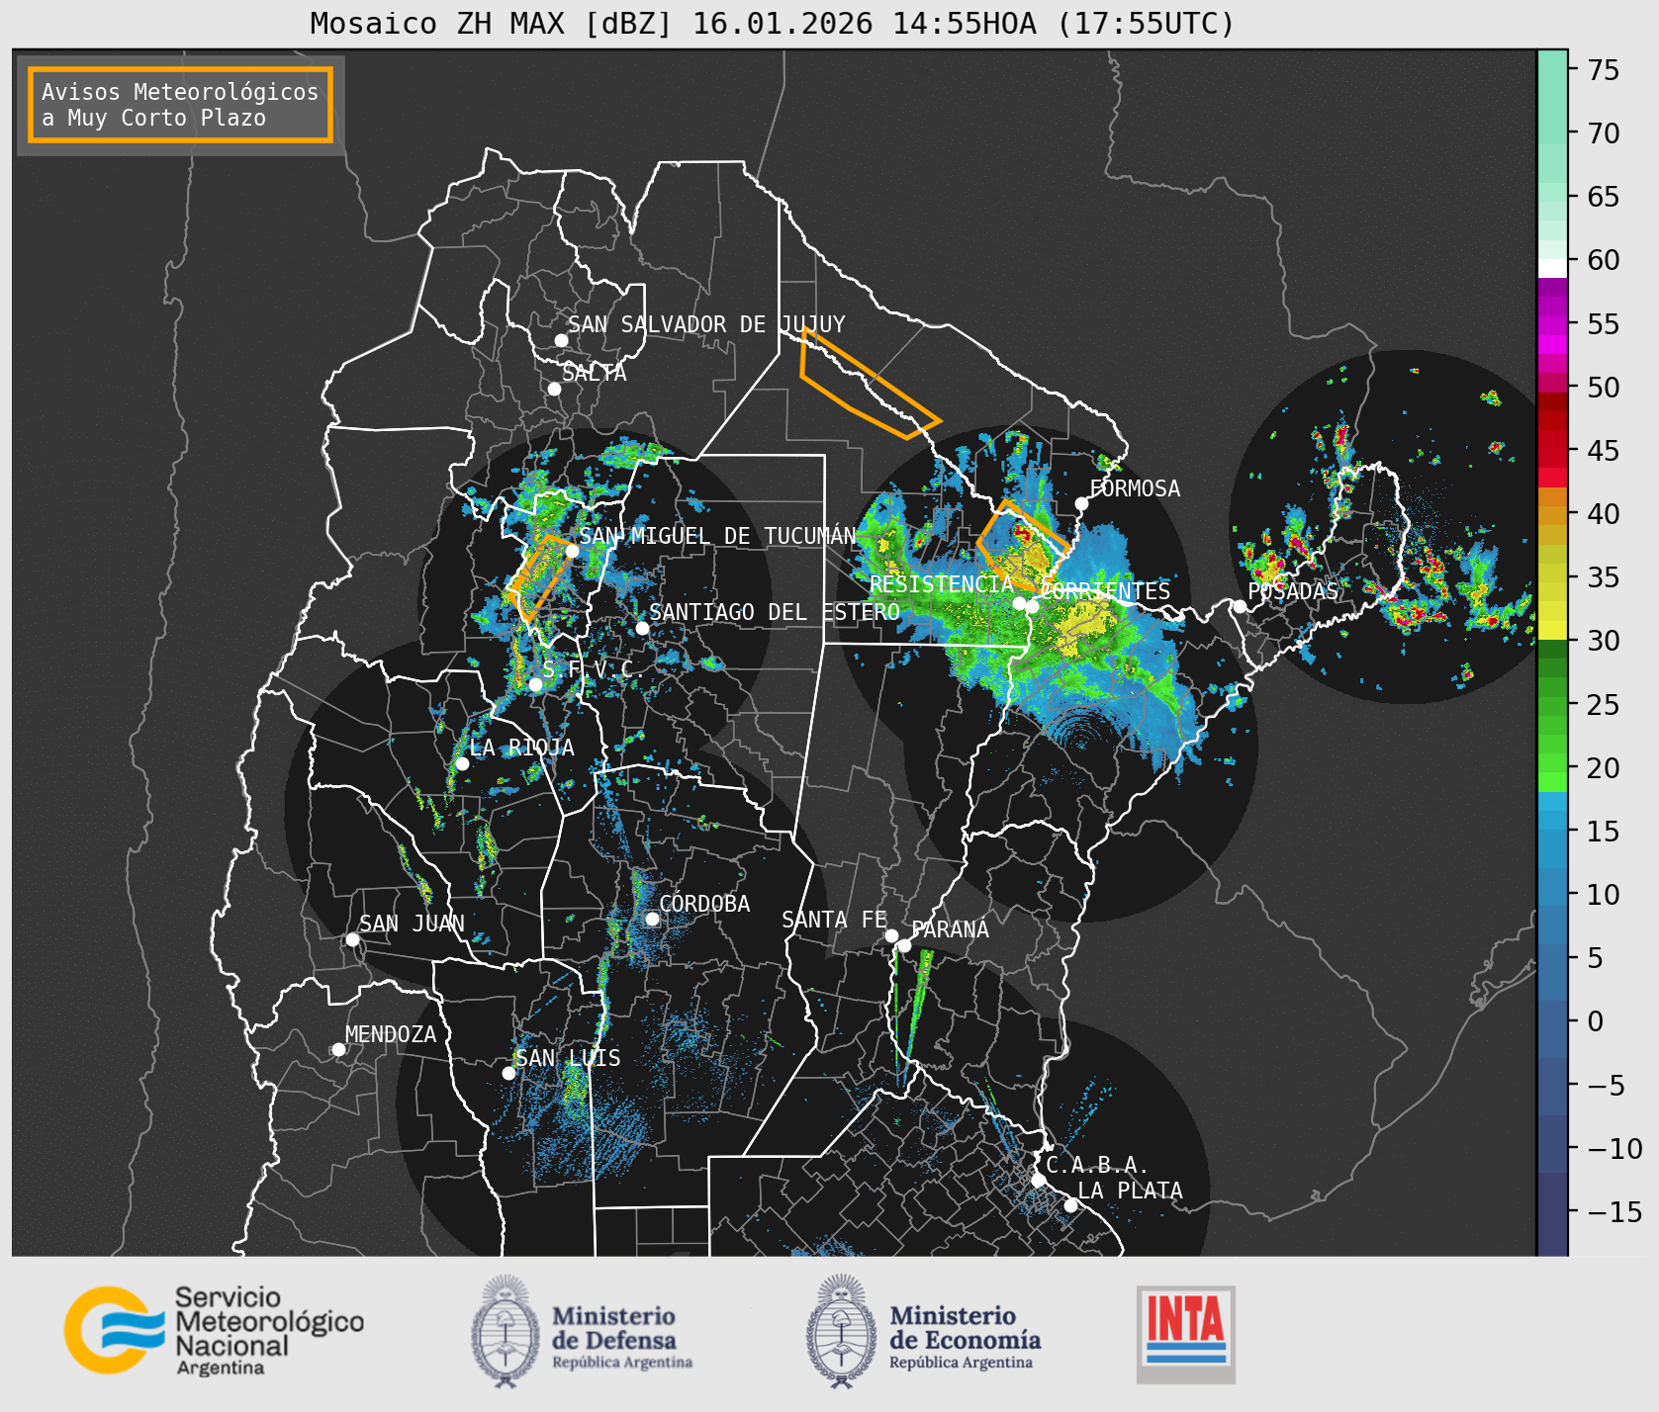1659x1412 pixels.
Task: Click the 25 dBZ green band on scale
Action: tap(1552, 705)
